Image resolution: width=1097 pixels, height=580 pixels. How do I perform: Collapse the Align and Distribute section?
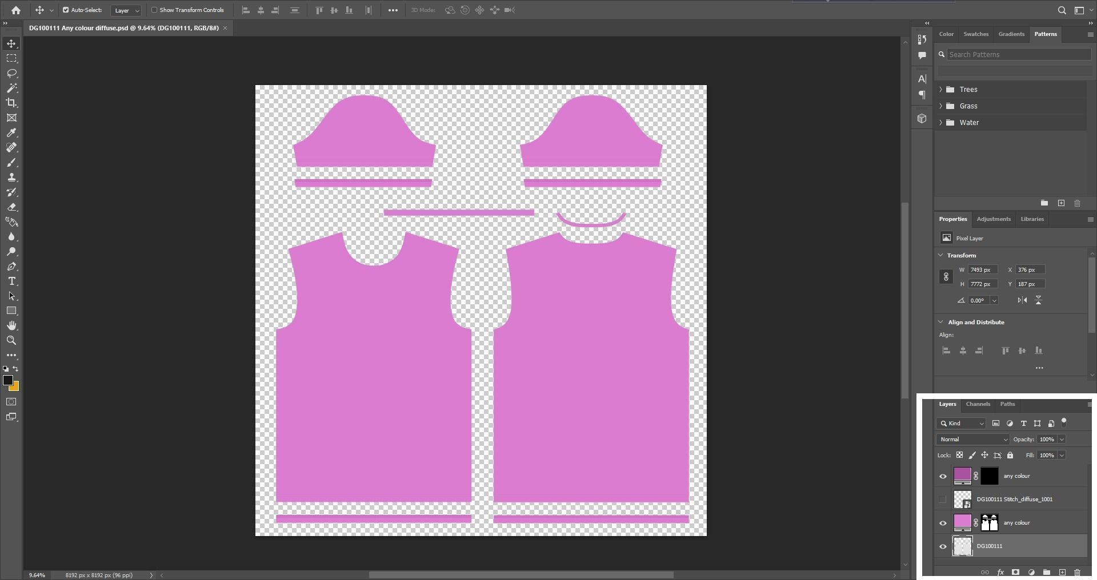tap(941, 322)
